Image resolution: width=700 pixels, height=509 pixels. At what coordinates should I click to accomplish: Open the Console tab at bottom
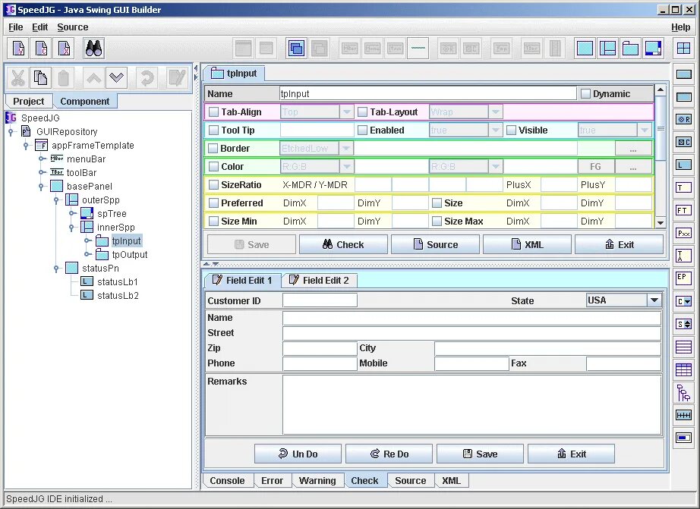(x=227, y=480)
